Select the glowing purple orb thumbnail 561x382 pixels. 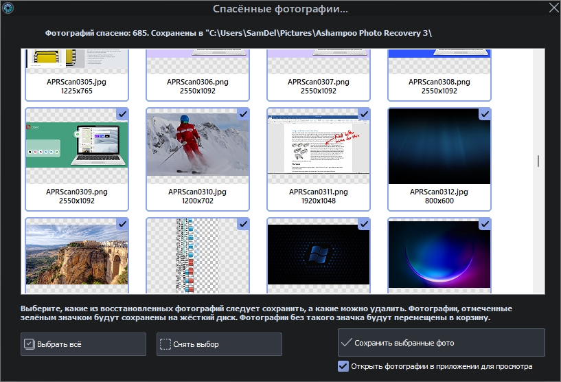tap(439, 251)
